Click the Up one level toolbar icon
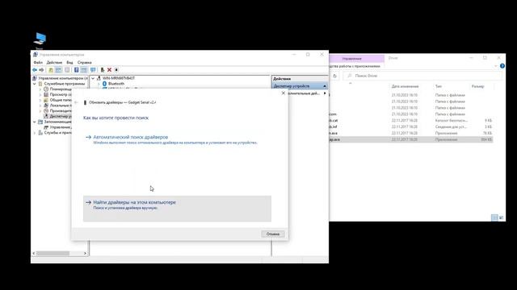Viewport: 517px width, 290px height. click(x=51, y=70)
